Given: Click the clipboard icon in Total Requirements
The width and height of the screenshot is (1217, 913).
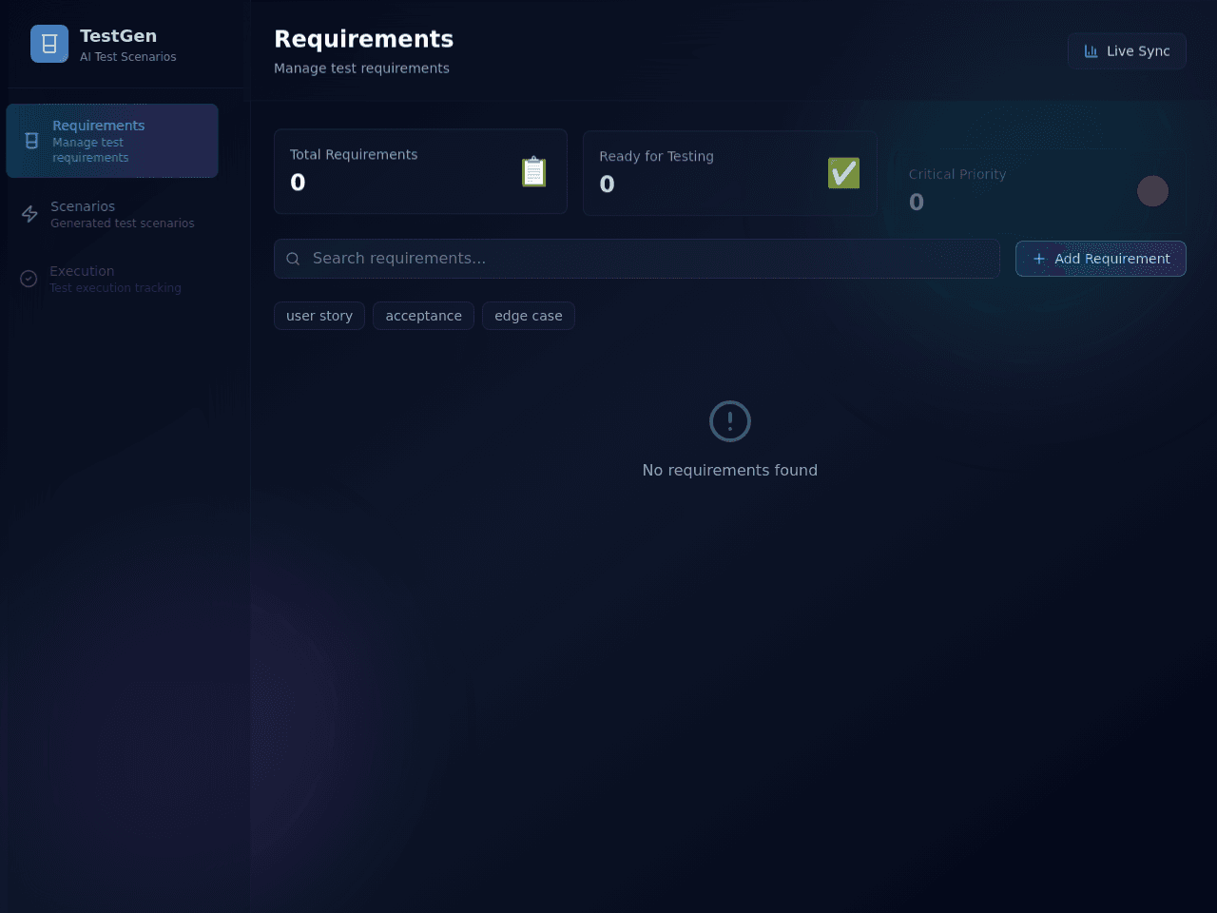Looking at the screenshot, I should tap(534, 171).
